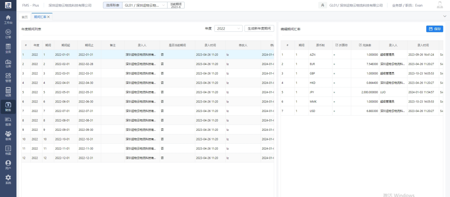Switch to the 首页 home tab

click(x=25, y=17)
